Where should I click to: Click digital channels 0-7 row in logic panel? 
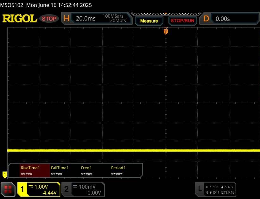point(220,187)
